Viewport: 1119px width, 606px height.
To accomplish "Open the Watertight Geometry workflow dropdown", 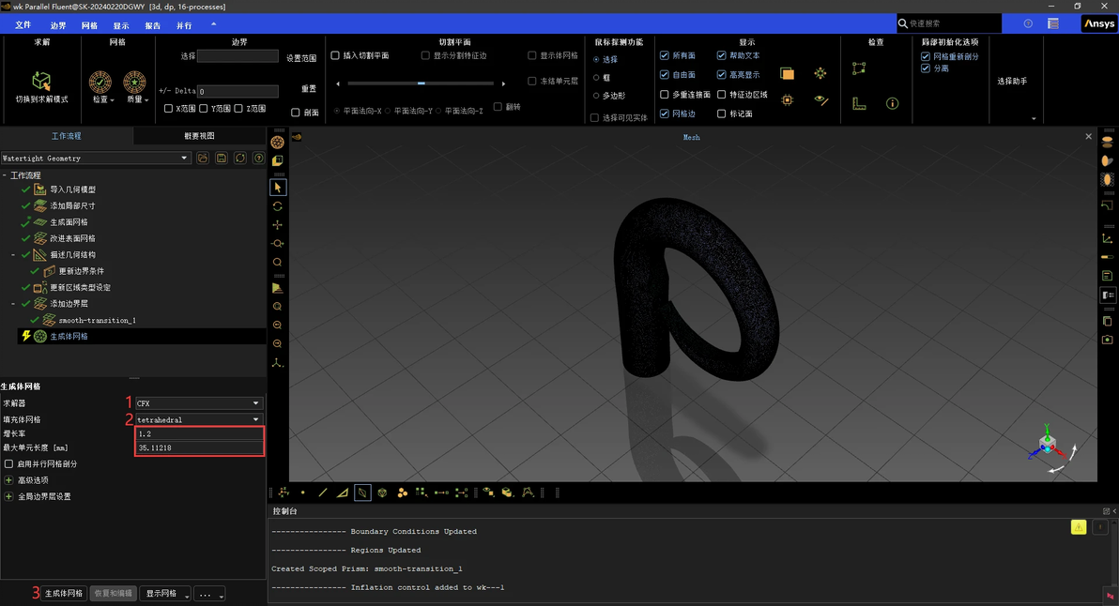I will click(x=96, y=158).
